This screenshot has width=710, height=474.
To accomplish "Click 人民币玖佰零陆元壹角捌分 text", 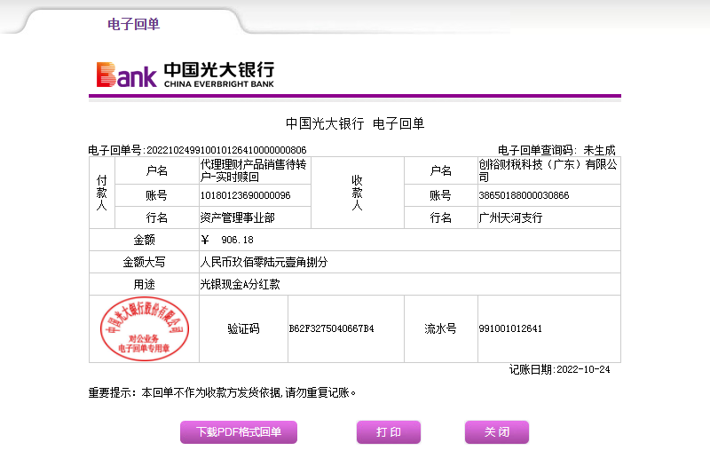I will click(264, 262).
